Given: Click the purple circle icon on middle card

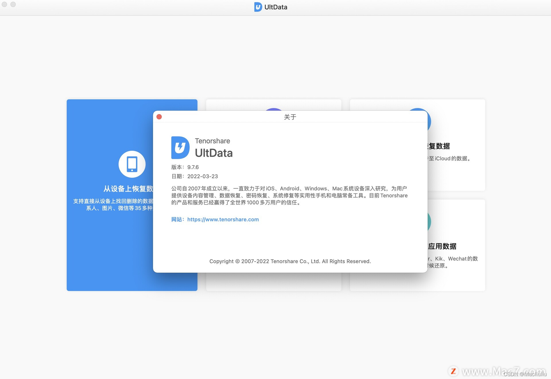Looking at the screenshot, I should pos(273,109).
